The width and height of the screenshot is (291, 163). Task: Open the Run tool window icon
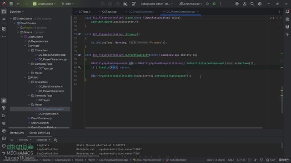coord(4,116)
